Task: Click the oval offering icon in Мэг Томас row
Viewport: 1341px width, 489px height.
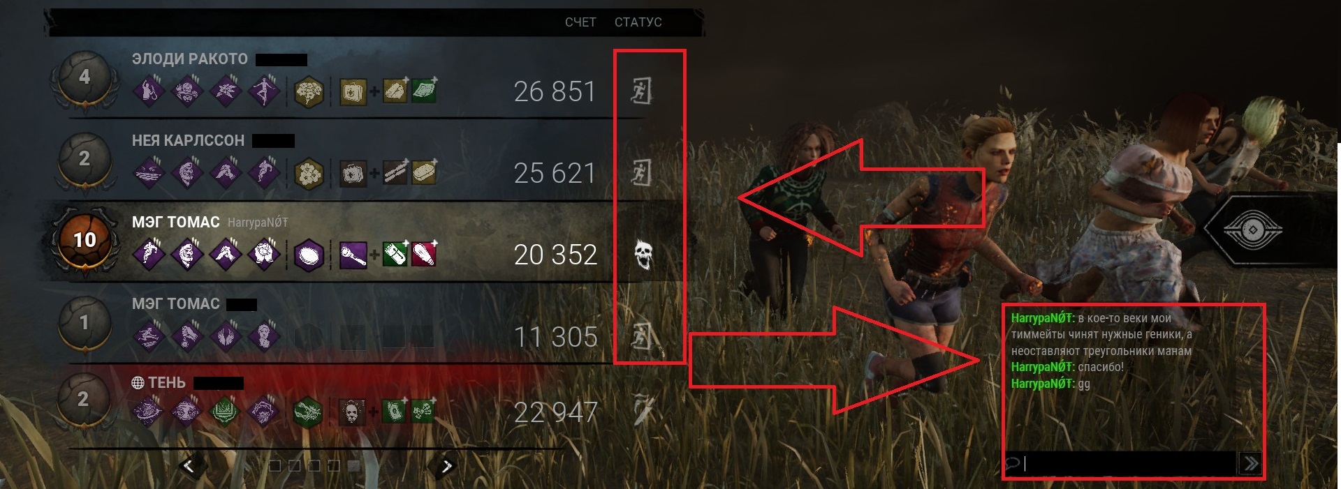Action: [x=308, y=255]
